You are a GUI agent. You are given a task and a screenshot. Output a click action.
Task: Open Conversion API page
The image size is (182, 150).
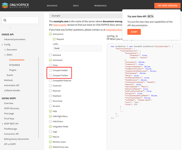pyautogui.click(x=11, y=134)
